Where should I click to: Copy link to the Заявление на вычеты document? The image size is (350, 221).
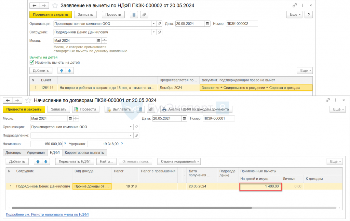click(295, 5)
